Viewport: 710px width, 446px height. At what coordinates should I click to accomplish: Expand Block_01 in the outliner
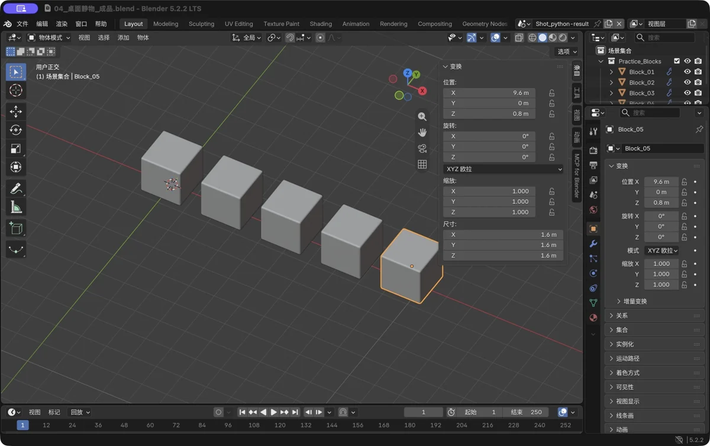[x=612, y=72]
